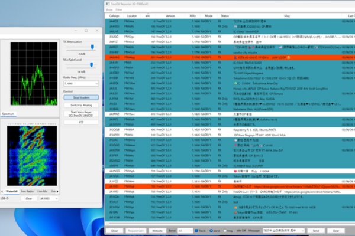Click the Msg column header
This screenshot has width=355, height=236.
(x=287, y=16)
